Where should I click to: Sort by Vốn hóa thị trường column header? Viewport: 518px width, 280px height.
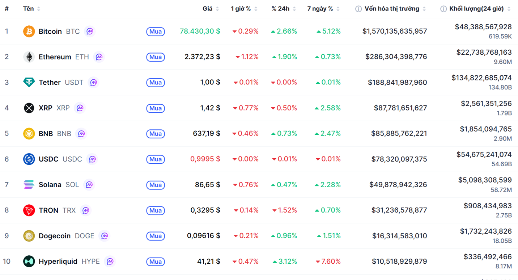click(395, 9)
